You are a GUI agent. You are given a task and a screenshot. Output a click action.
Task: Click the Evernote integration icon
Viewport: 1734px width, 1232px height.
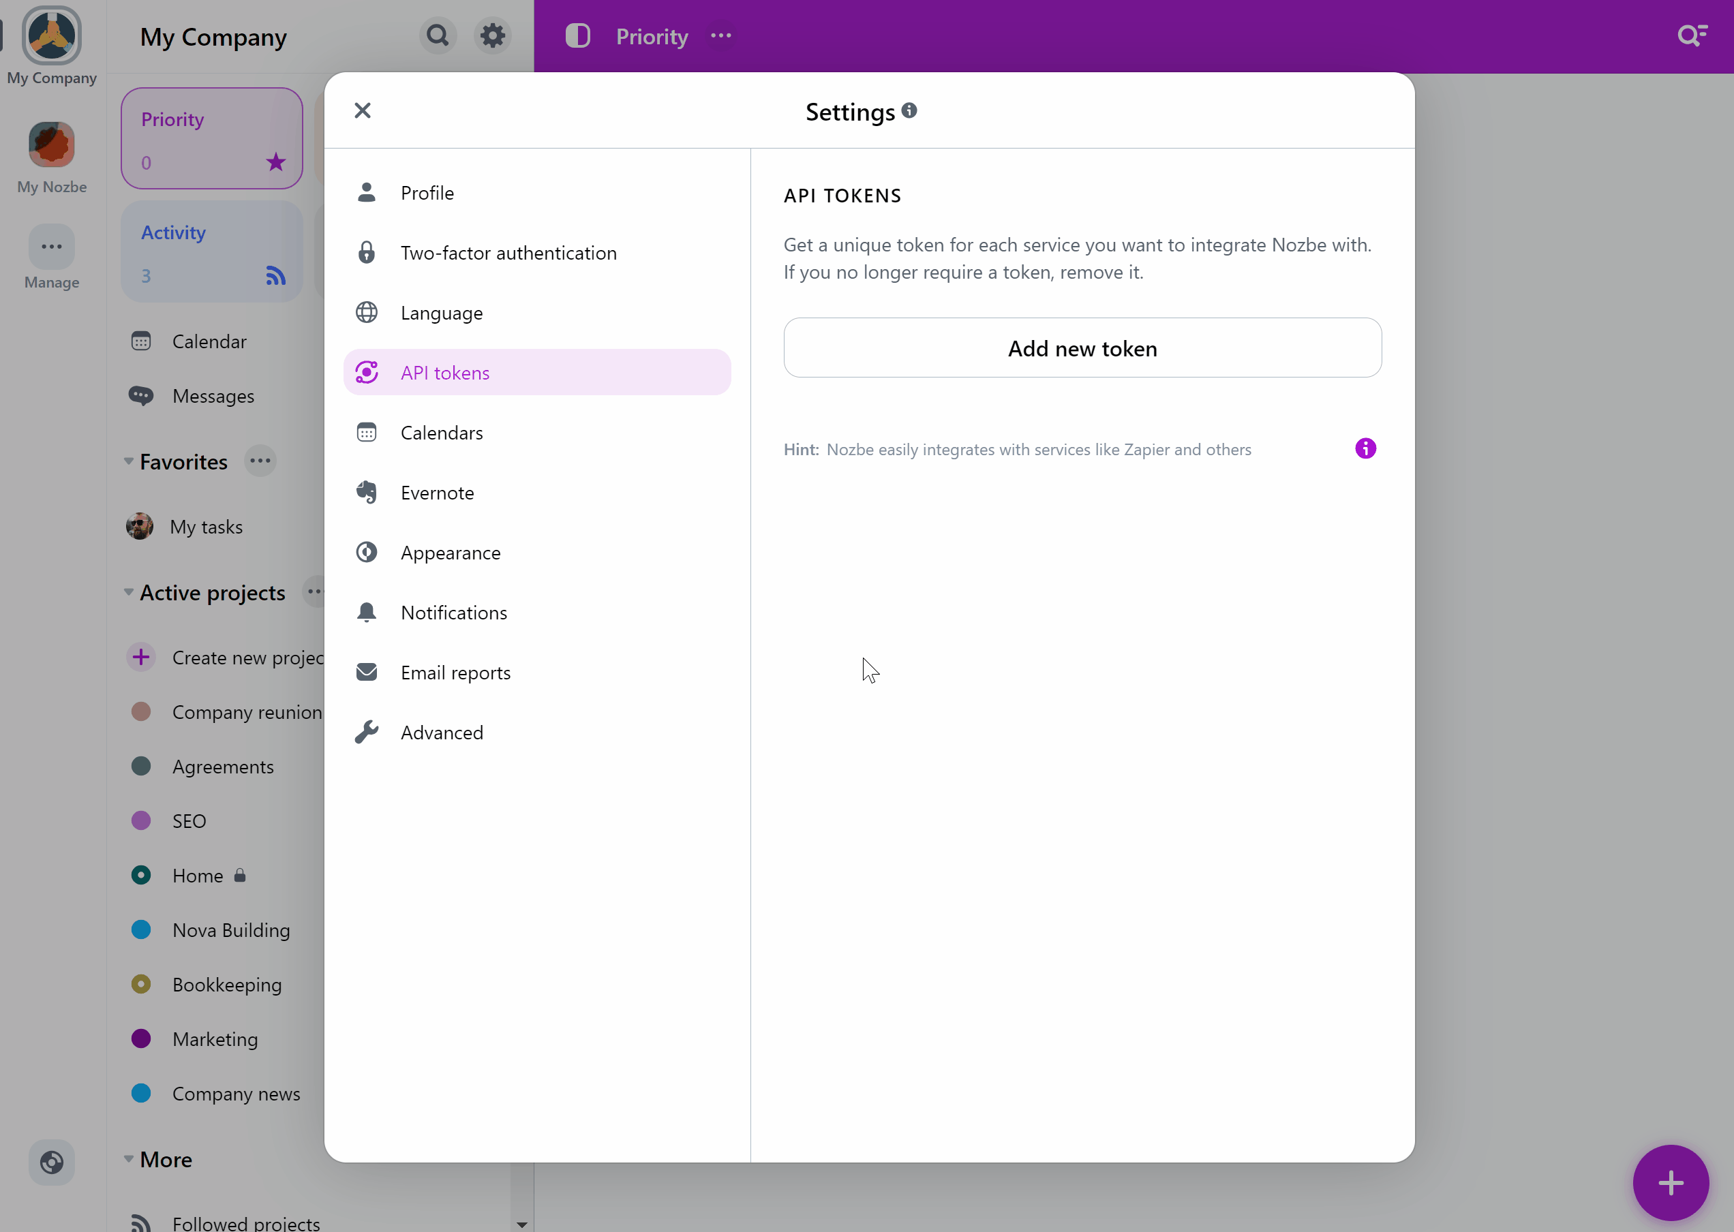click(x=365, y=492)
